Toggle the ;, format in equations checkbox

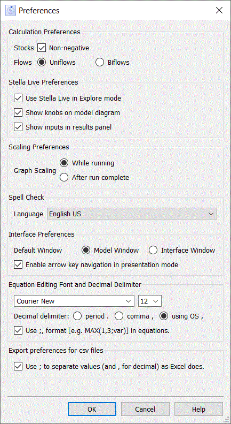click(x=18, y=330)
